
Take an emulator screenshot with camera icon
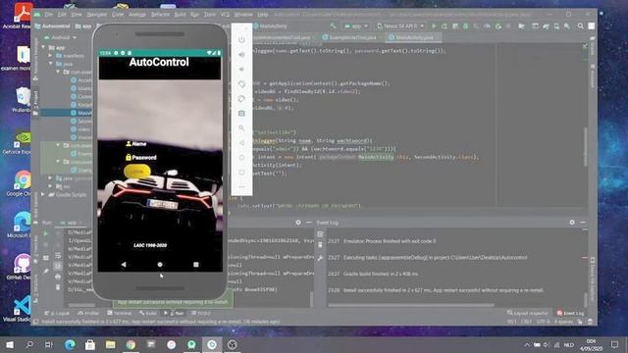click(241, 114)
